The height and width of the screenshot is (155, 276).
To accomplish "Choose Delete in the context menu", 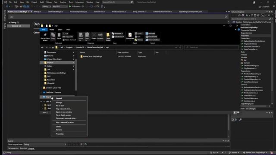I will (x=69, y=127).
